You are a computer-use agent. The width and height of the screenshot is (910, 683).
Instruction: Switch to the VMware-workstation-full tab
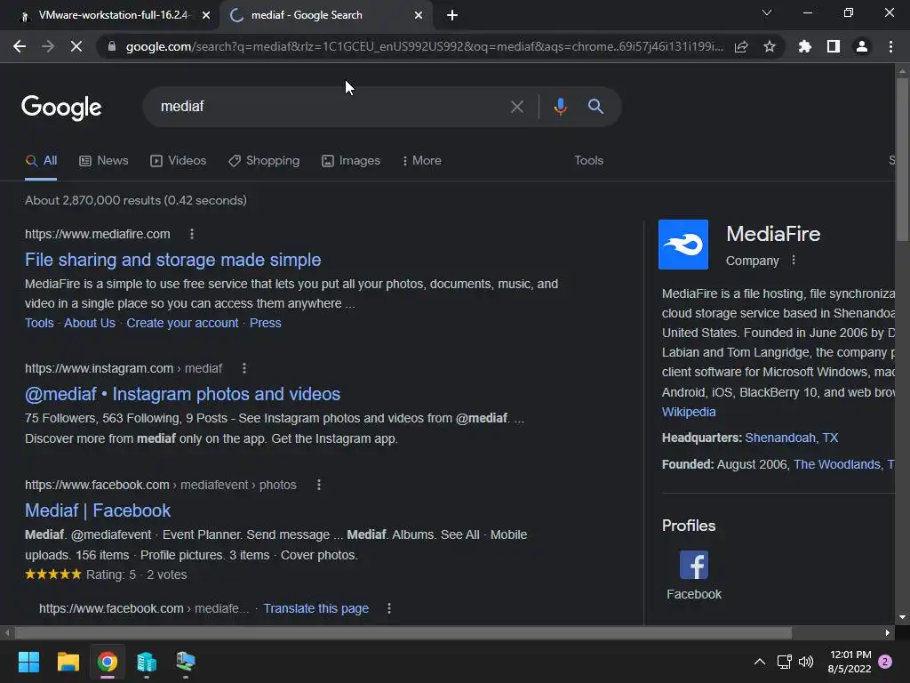(x=109, y=15)
